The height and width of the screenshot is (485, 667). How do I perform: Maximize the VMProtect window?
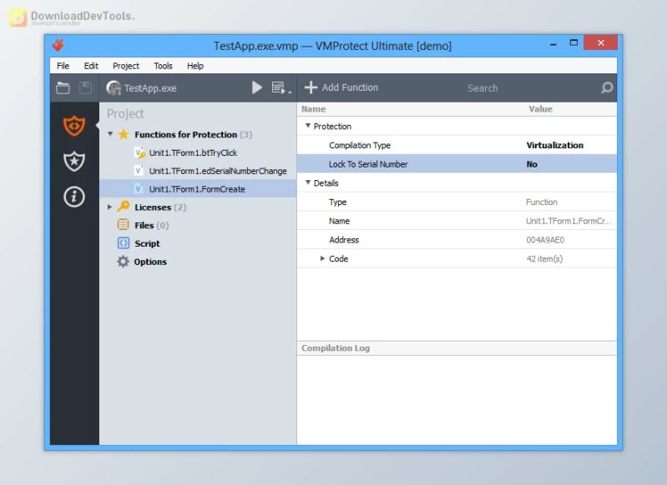pyautogui.click(x=574, y=42)
